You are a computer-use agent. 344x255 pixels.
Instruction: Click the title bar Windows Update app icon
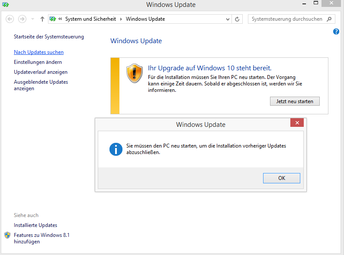point(6,4)
